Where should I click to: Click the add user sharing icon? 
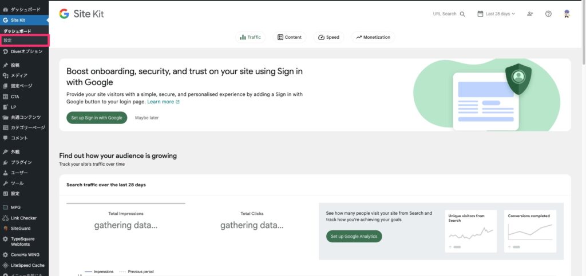530,14
